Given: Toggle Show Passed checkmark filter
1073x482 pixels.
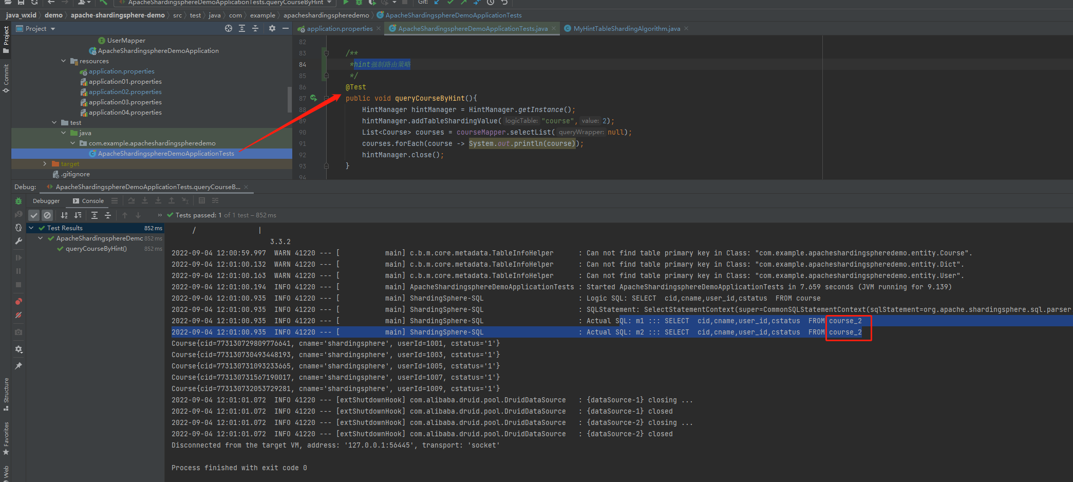Looking at the screenshot, I should click(x=34, y=215).
